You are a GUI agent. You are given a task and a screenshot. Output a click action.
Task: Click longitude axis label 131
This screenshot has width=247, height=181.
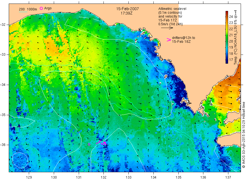(x=79, y=177)
